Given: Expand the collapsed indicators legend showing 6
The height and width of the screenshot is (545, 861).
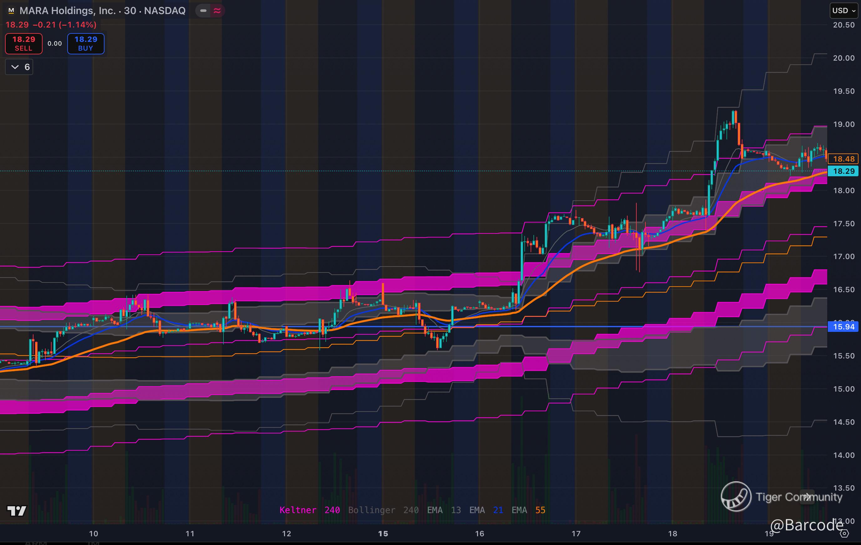Looking at the screenshot, I should pos(19,67).
